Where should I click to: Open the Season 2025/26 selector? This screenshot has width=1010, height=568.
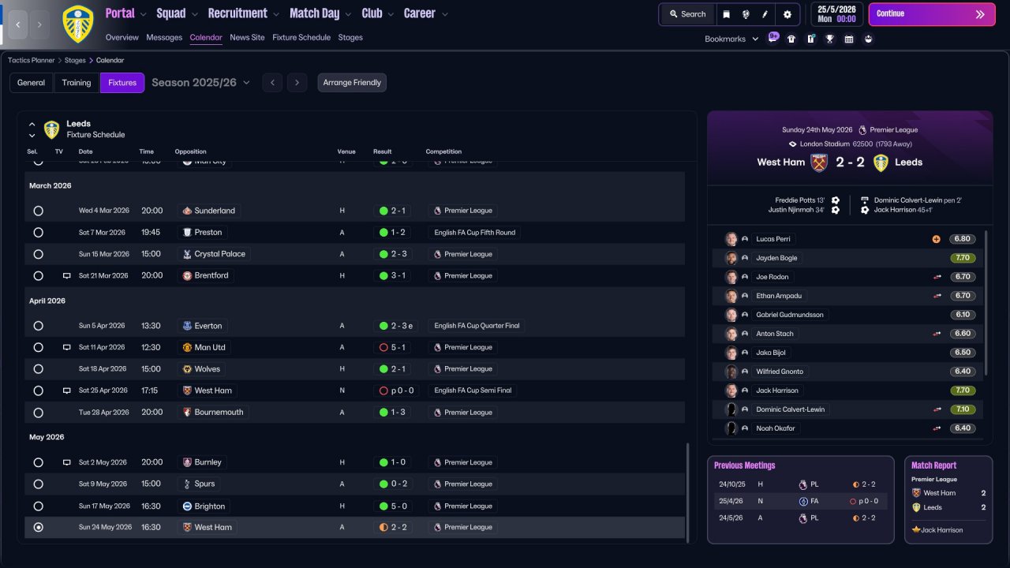pyautogui.click(x=201, y=82)
